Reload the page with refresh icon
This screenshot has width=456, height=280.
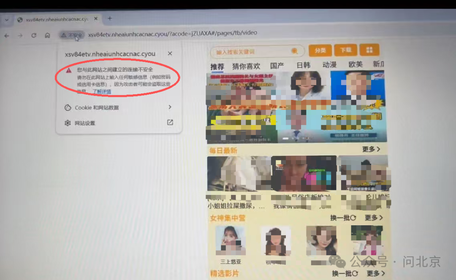tap(34, 36)
